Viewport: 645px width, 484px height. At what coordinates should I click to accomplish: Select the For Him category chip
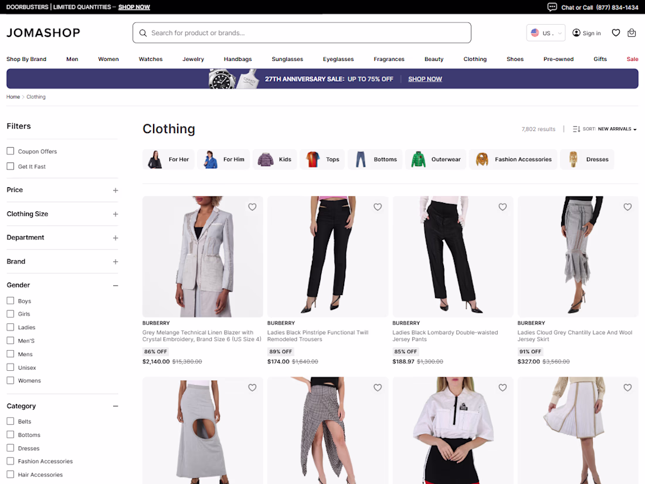pos(223,159)
